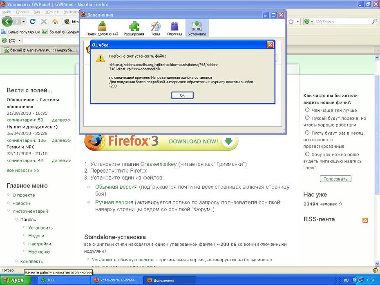This screenshot has width=380, height=285.
Task: Select Установка section in Add-ons window
Action: pos(197,28)
